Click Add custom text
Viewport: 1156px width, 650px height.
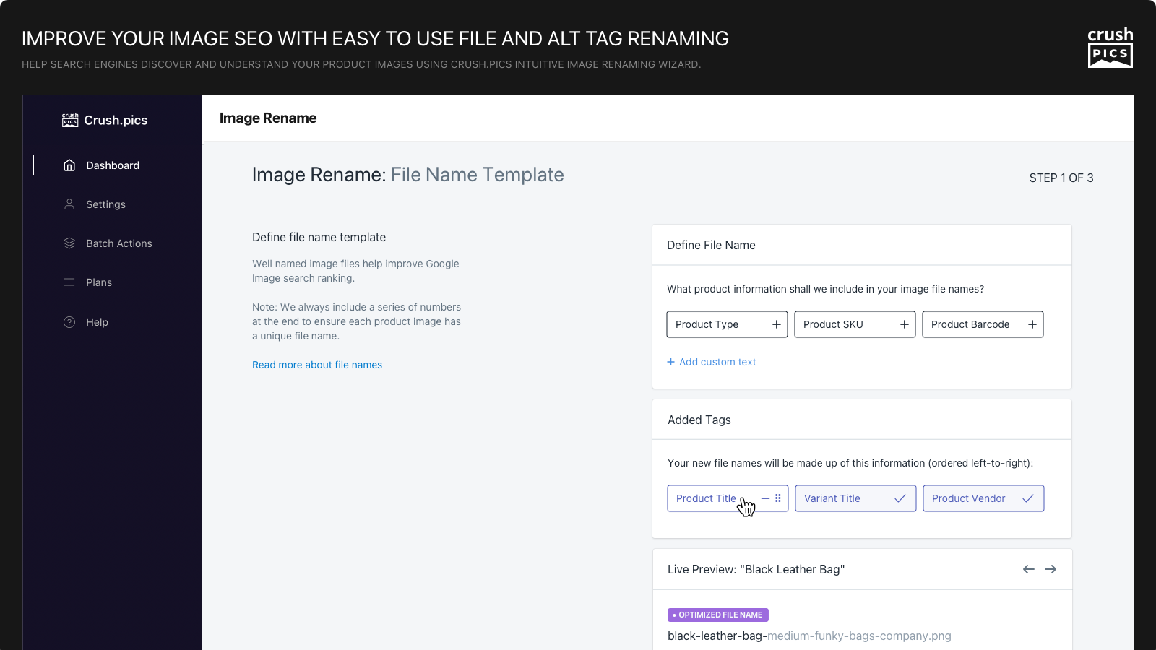click(712, 362)
